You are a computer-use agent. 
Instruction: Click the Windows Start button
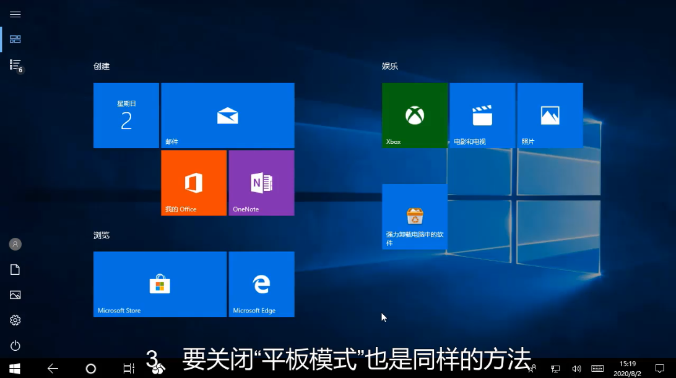click(15, 369)
